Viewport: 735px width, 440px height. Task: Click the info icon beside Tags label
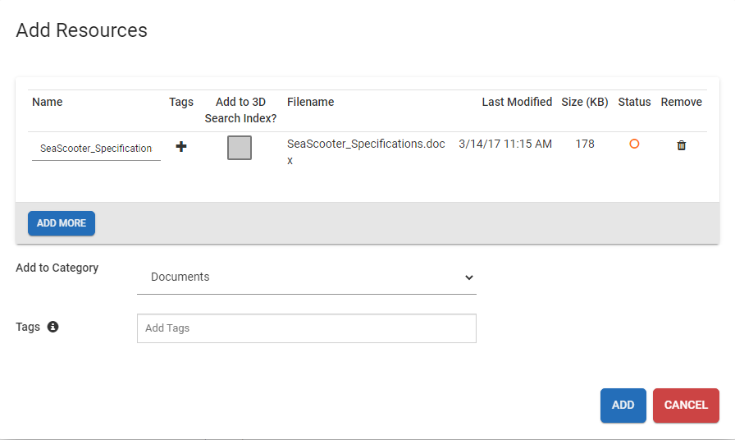(x=52, y=327)
